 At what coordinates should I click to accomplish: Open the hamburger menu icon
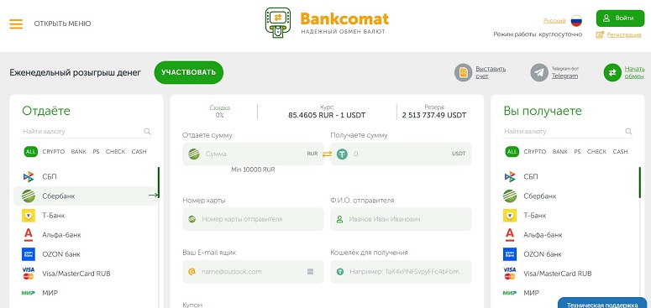pos(16,23)
